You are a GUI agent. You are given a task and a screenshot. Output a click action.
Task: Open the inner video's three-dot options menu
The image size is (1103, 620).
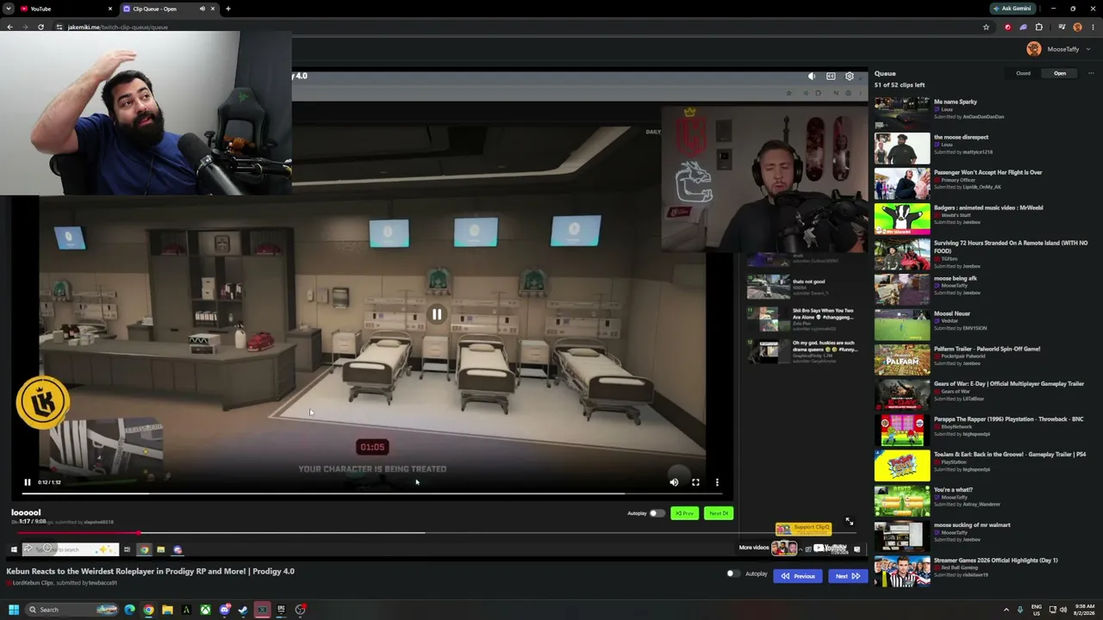(x=717, y=482)
